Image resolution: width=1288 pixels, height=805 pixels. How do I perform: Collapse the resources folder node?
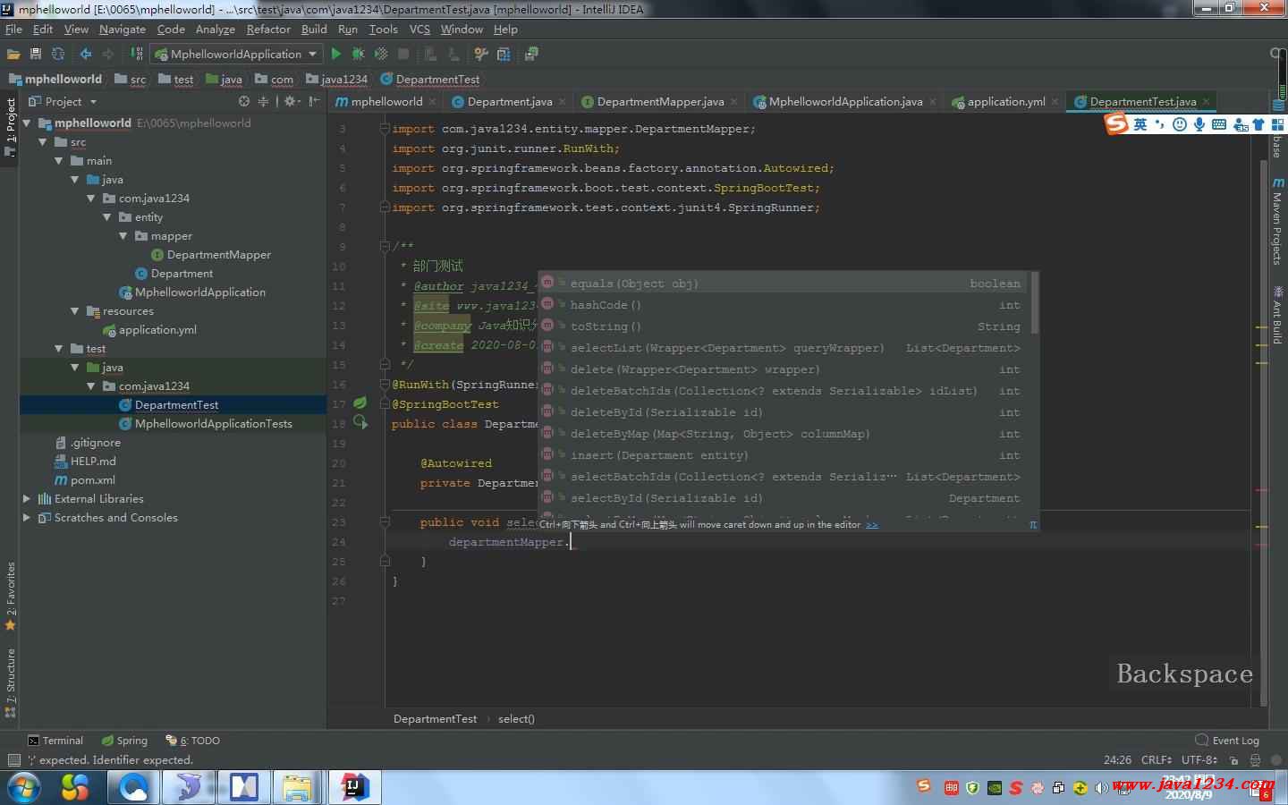pyautogui.click(x=74, y=311)
